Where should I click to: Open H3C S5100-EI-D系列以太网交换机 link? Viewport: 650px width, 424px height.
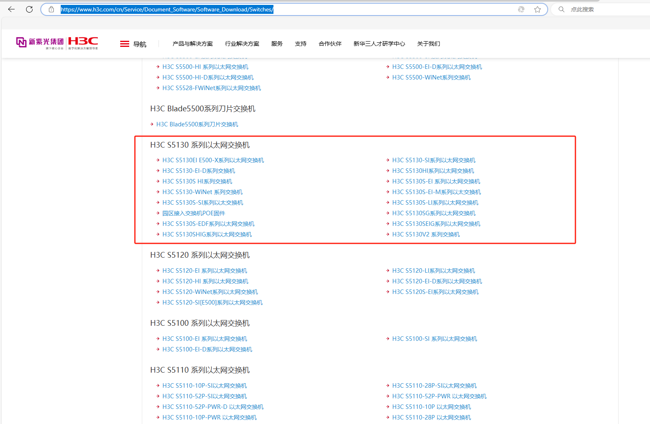pyautogui.click(x=207, y=349)
